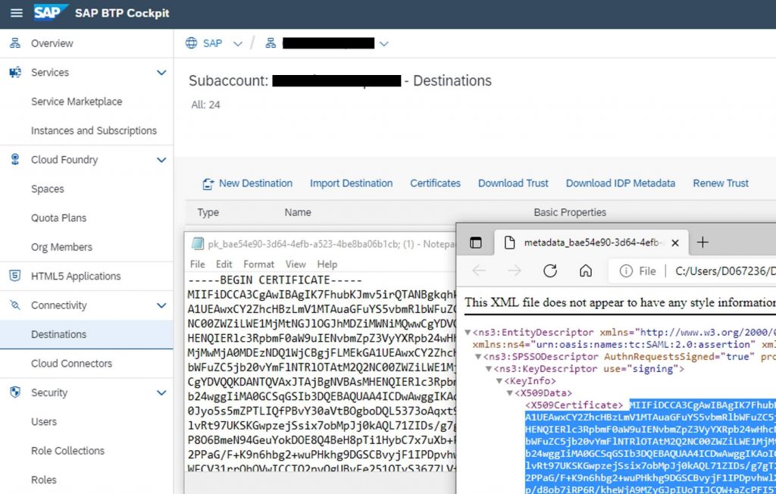Collapse the Security section
The image size is (776, 494).
[x=161, y=392]
